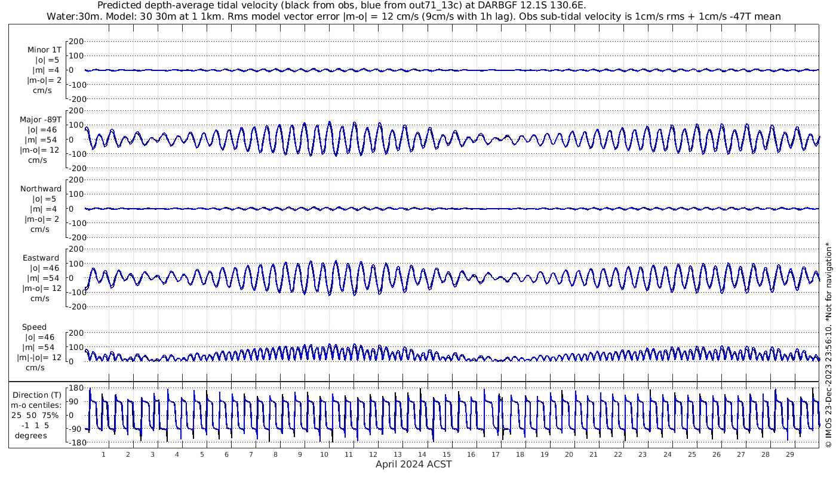The image size is (836, 477).
Task: Click the day 5 x-axis label
Action: 202,454
